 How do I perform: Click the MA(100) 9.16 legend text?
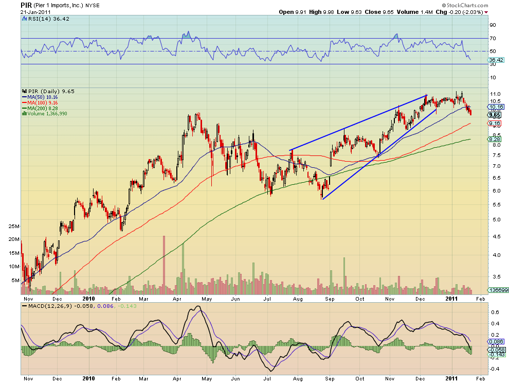click(x=43, y=103)
